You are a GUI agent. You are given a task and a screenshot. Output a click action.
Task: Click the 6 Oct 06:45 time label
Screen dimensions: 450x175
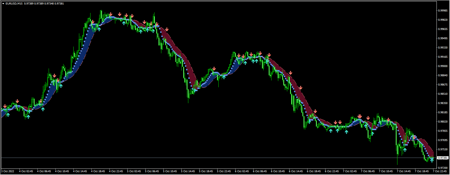click(260, 171)
